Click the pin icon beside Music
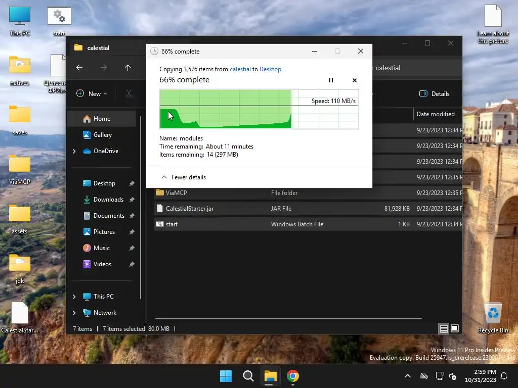The image size is (518, 388). [132, 248]
